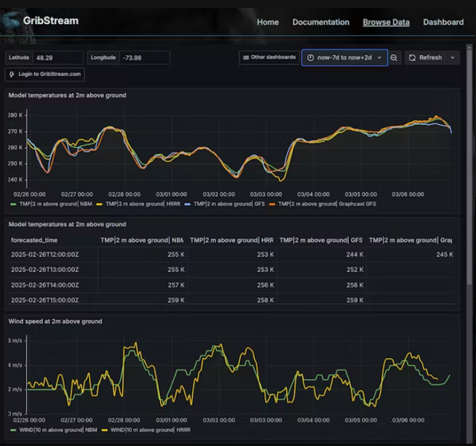Select row 2025-02-26T15:00:00Z timestamp

pos(45,300)
